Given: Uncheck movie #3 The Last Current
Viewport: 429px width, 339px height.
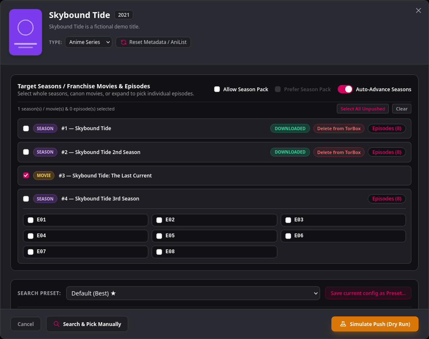Looking at the screenshot, I should (26, 175).
